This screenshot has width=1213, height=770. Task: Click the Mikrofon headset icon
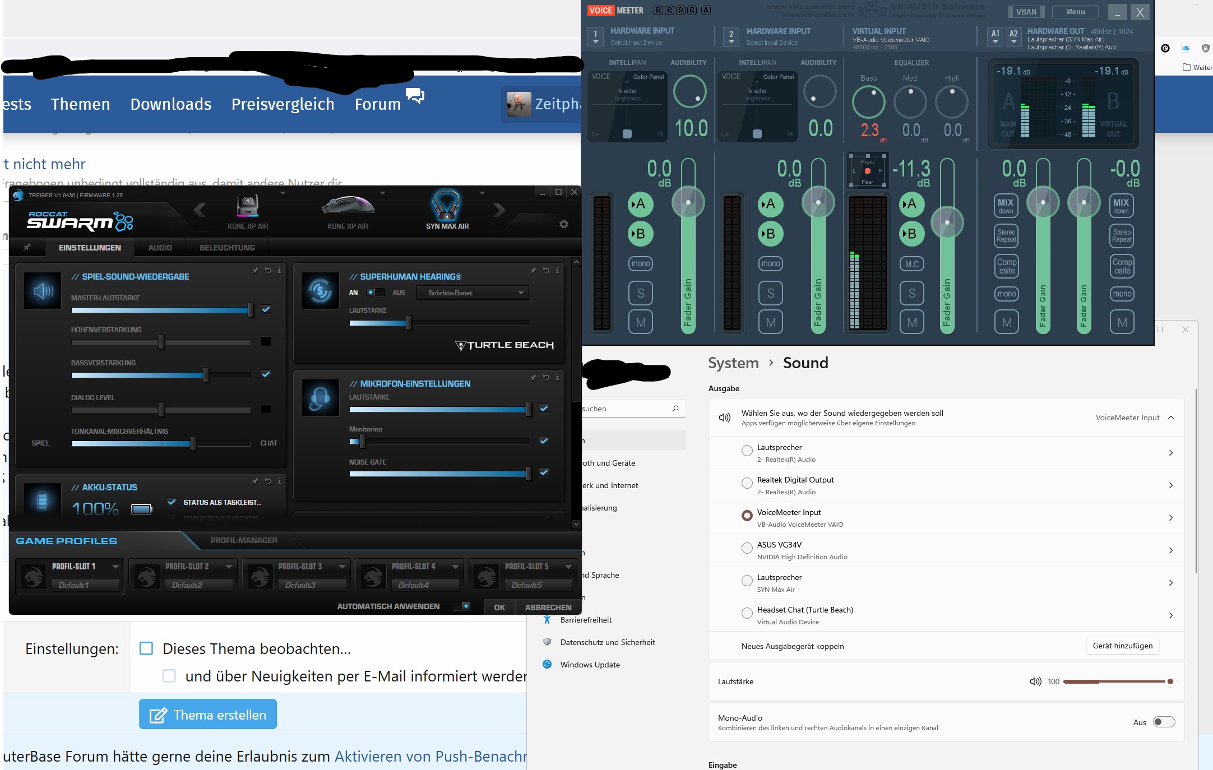320,398
